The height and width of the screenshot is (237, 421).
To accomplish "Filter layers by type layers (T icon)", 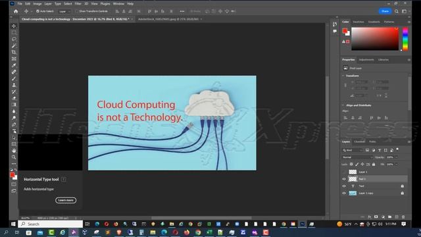I will tap(380, 150).
